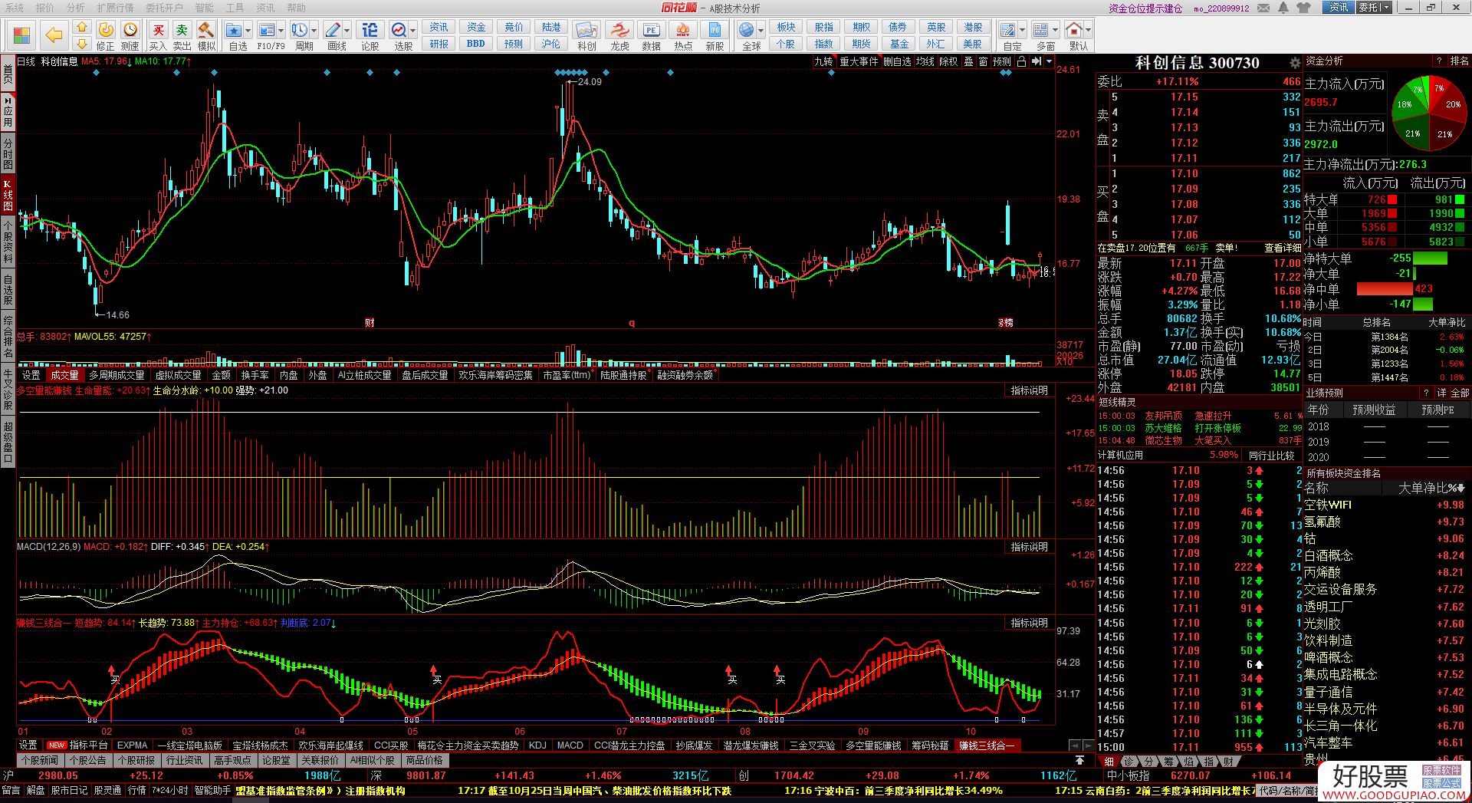1472x803 pixels.
Task: Open the 科创 board icon
Action: [x=586, y=30]
